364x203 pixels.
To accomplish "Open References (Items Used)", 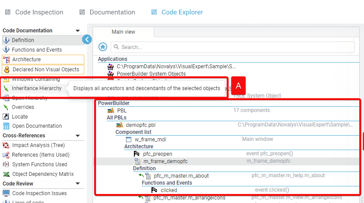I will click(41, 155).
